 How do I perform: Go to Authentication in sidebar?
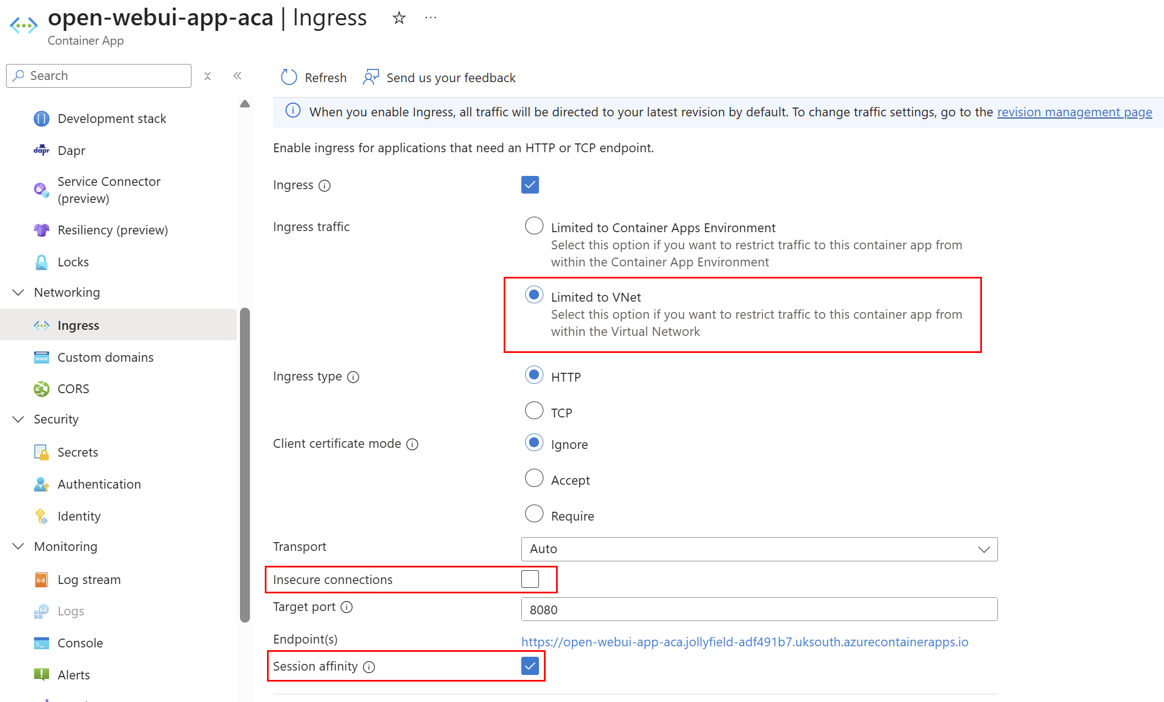(99, 484)
